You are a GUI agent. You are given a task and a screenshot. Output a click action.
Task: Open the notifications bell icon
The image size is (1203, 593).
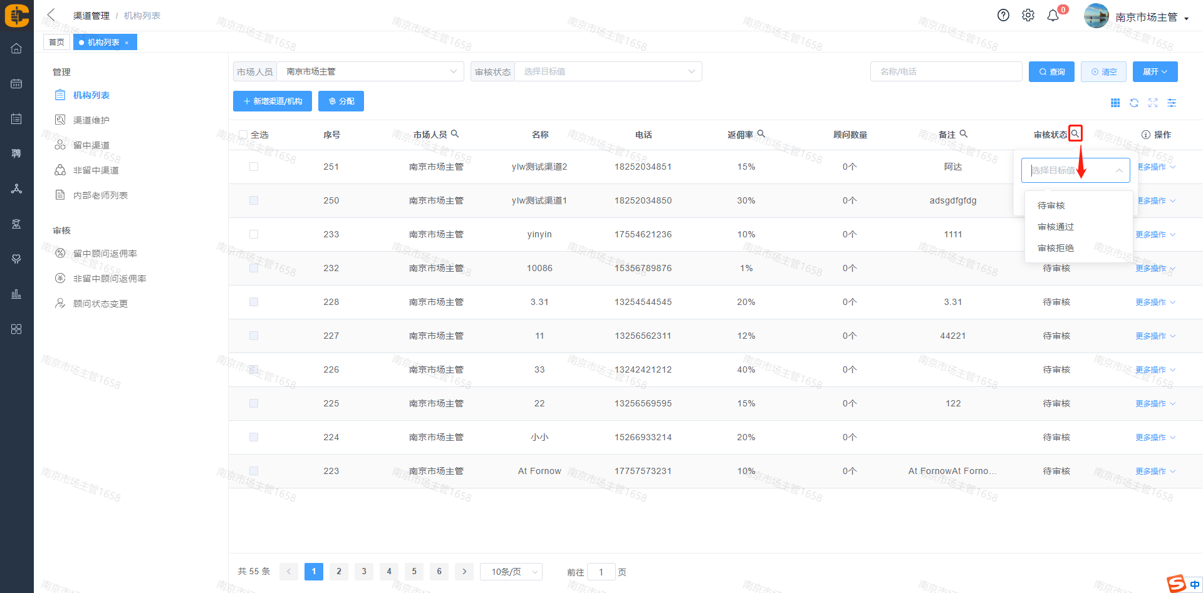click(x=1053, y=16)
